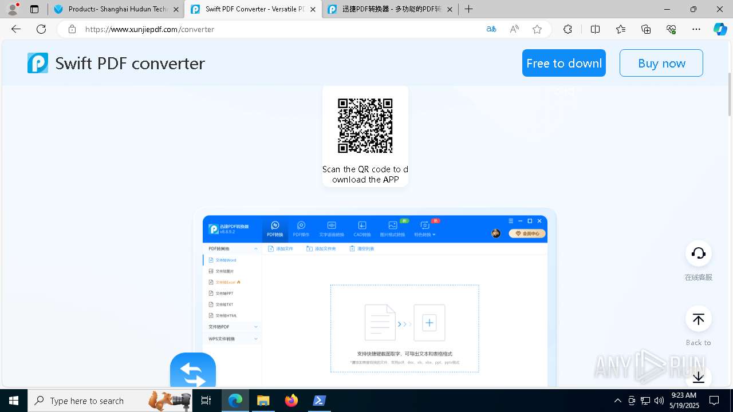The height and width of the screenshot is (412, 733).
Task: Select 文件转HTML item
Action: [232, 315]
